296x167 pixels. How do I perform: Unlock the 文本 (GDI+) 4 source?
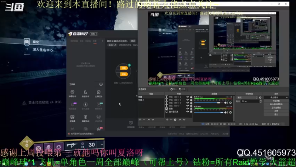(x=191, y=97)
